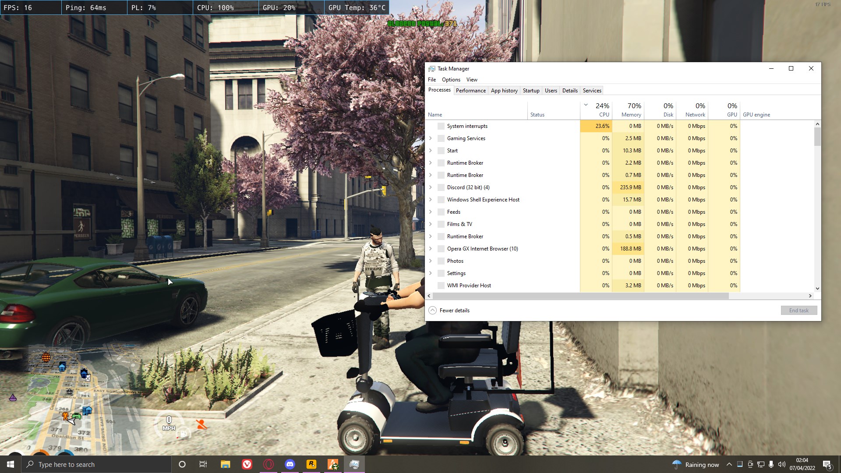
Task: Open the Raining now weather widget
Action: point(696,465)
